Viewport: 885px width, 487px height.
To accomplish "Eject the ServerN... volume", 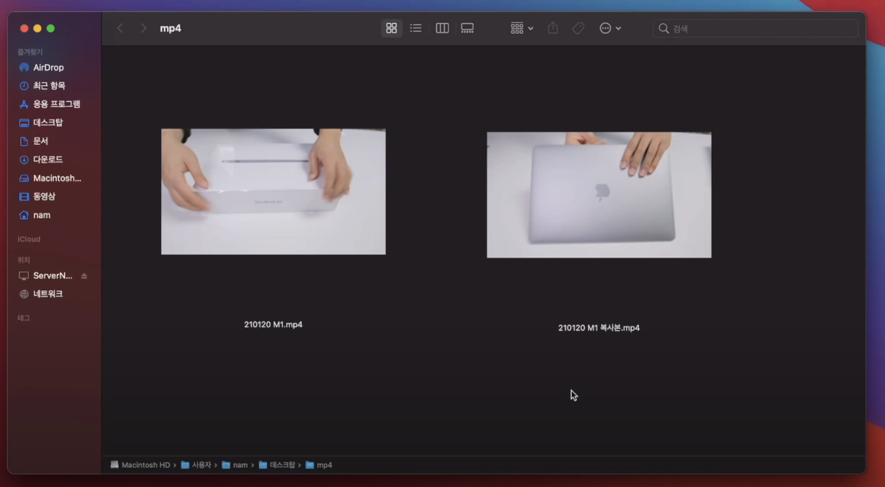I will coord(84,276).
